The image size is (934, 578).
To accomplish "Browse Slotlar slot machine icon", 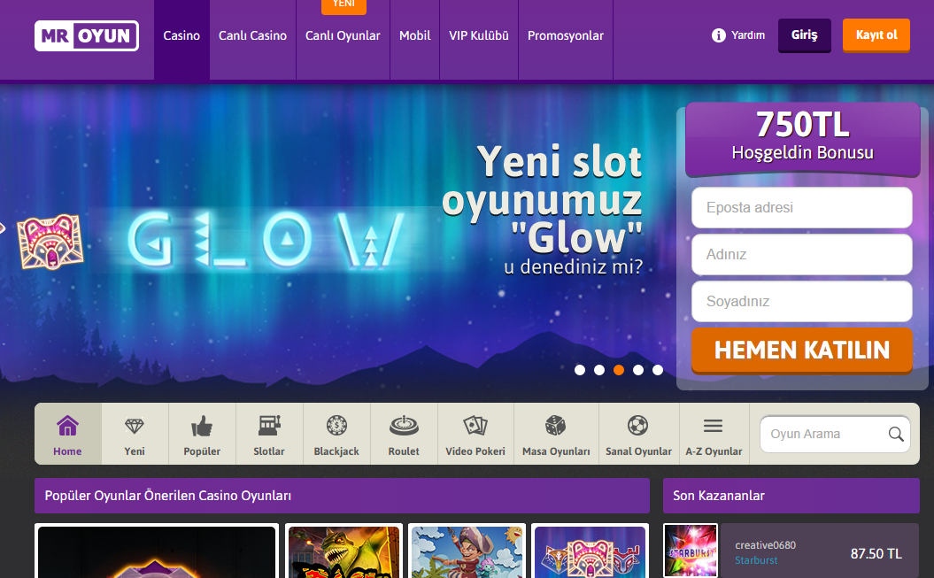I will tap(269, 426).
